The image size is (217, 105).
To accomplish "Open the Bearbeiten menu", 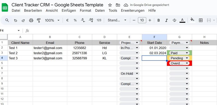I will pos(33,10).
